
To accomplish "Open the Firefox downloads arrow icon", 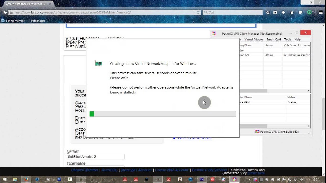I will click(x=283, y=12).
